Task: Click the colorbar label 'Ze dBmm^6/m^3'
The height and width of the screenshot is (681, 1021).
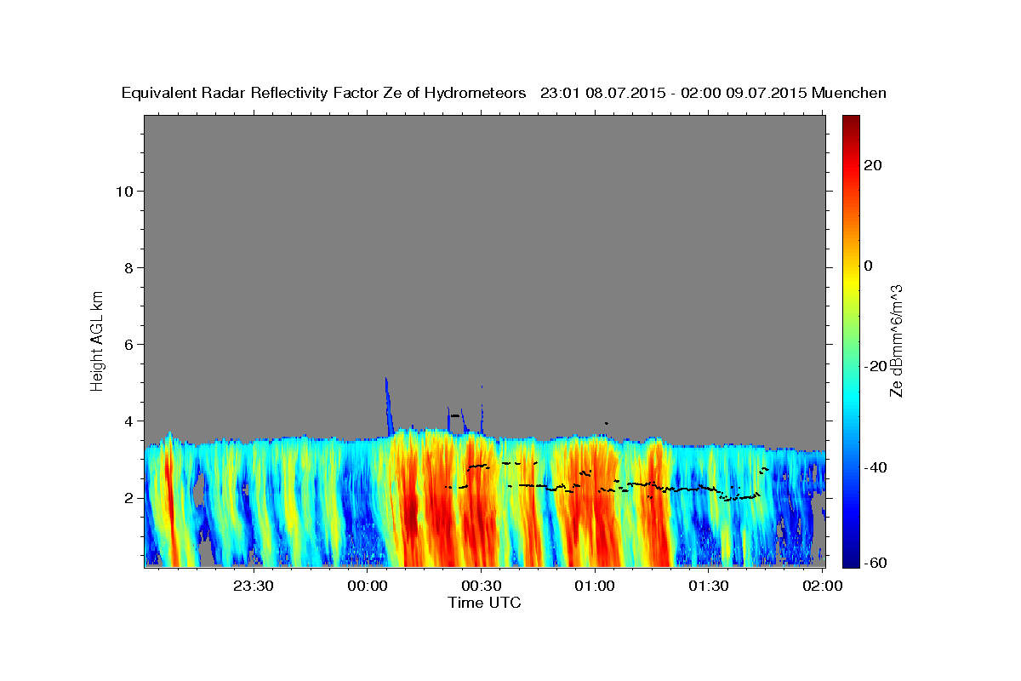Action: click(x=896, y=340)
